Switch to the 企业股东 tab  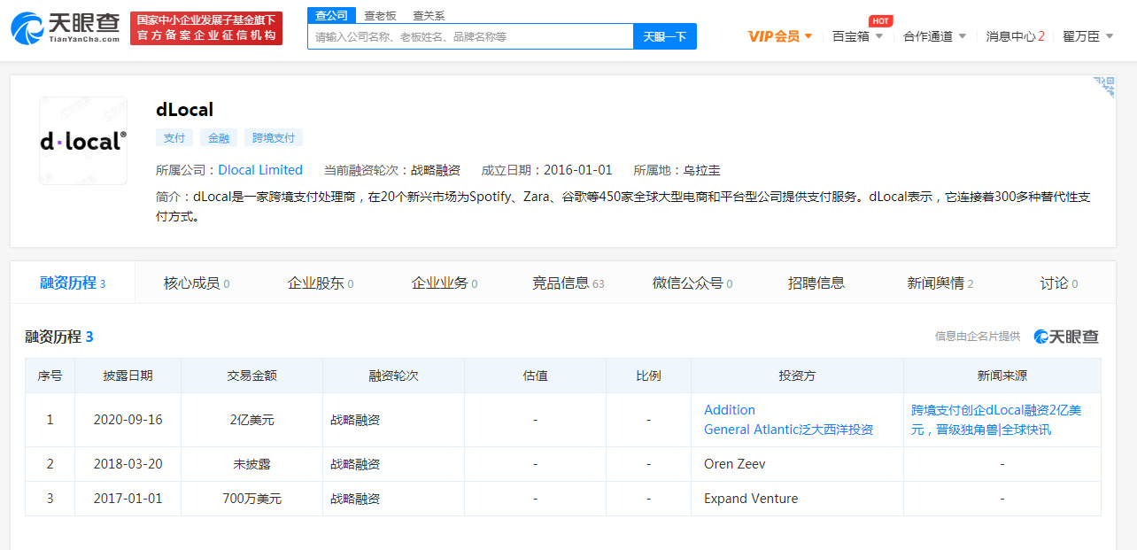tap(321, 283)
